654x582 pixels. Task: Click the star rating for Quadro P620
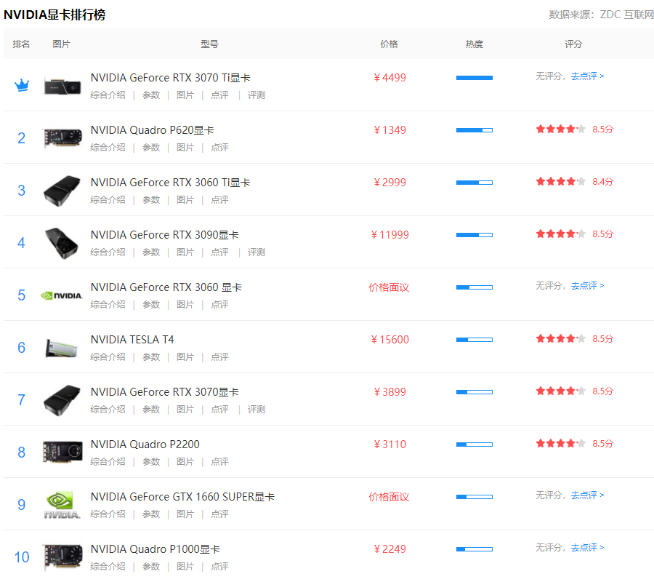560,129
